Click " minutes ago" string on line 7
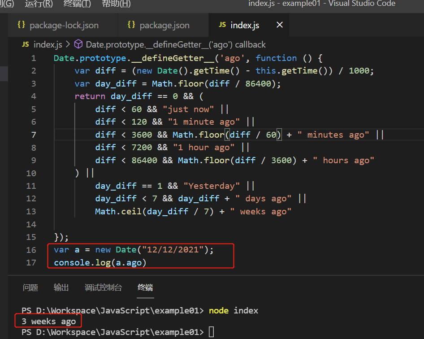This screenshot has height=339, width=424. 333,135
